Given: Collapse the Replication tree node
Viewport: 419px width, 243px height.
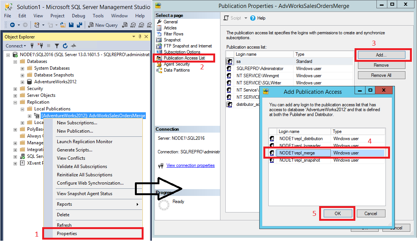Looking at the screenshot, I should (15, 102).
